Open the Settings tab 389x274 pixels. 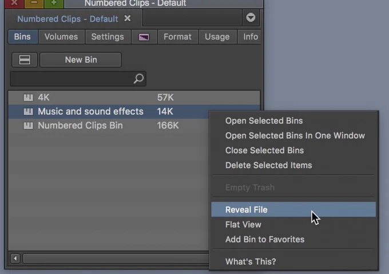(x=108, y=37)
